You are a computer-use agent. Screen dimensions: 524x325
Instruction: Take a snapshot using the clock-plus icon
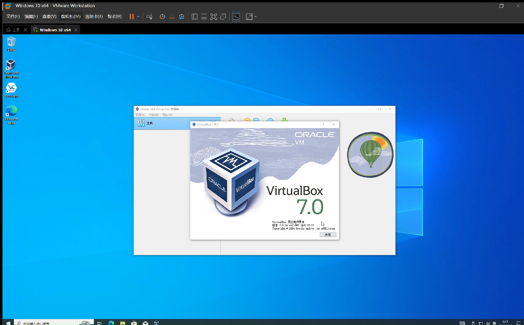pyautogui.click(x=162, y=17)
